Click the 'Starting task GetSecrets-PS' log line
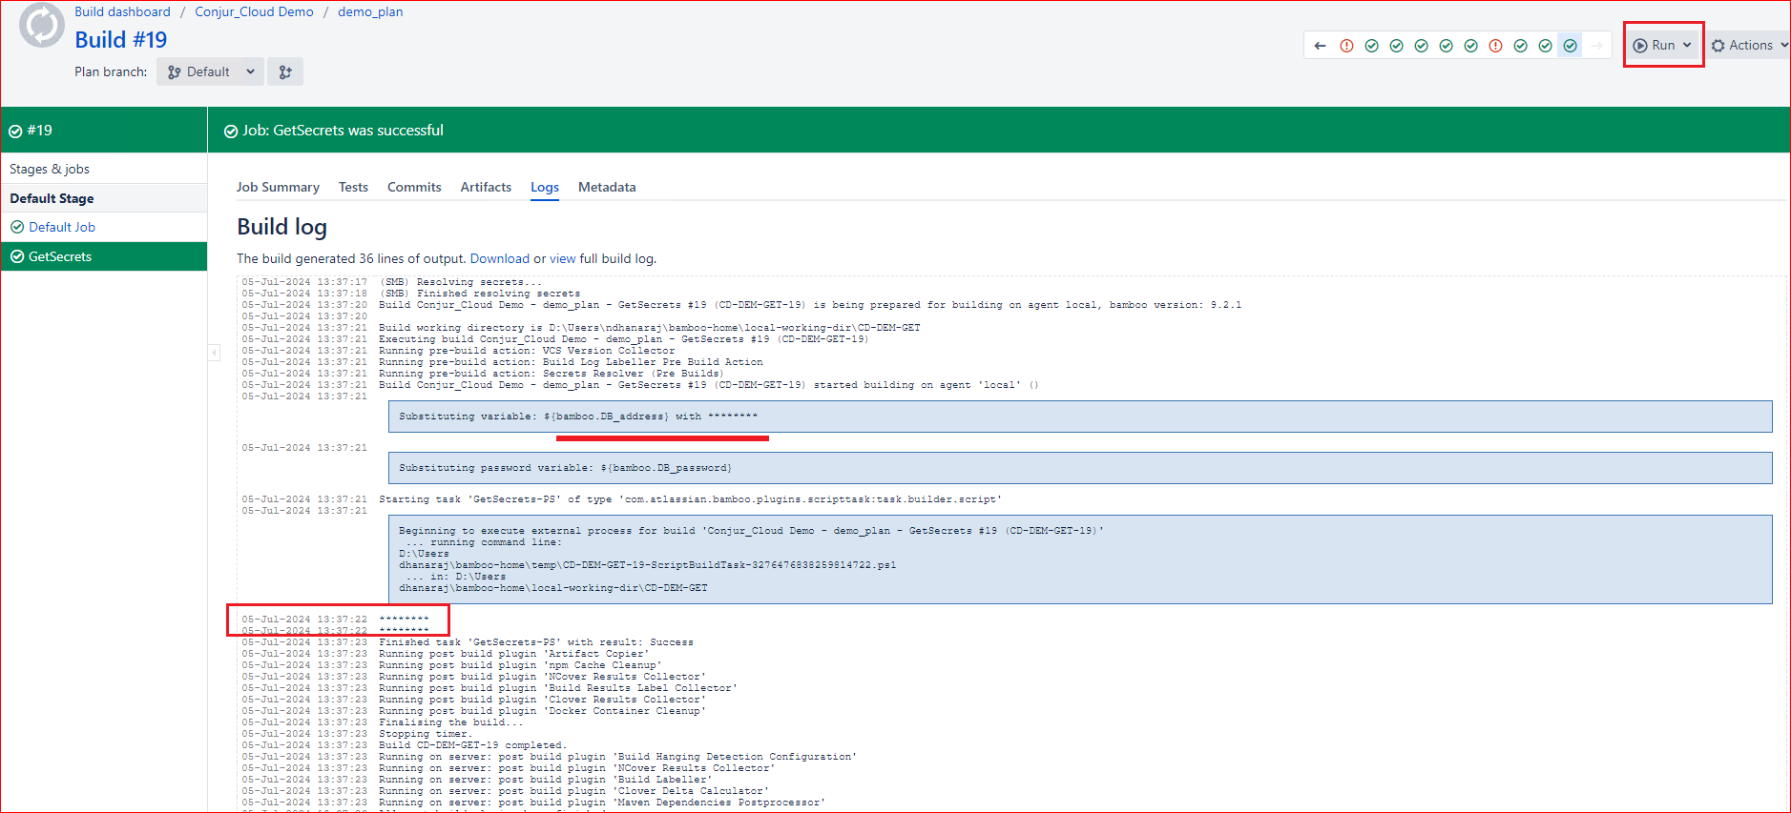1791x813 pixels. 690,499
